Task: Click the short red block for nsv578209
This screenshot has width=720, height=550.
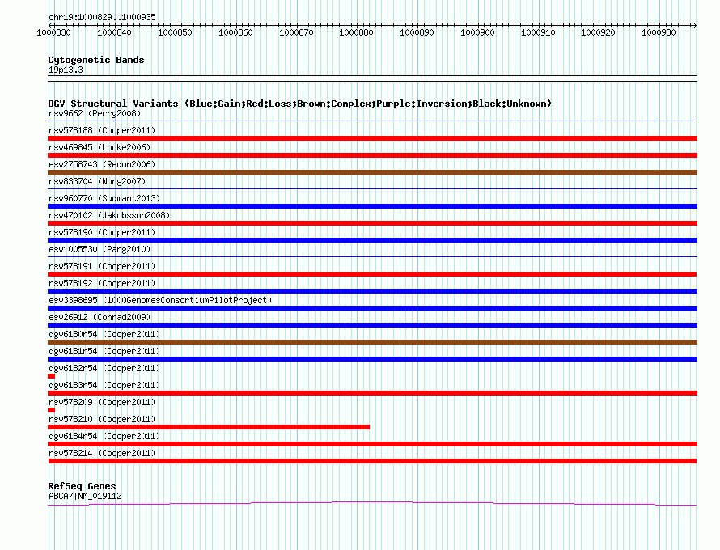Action: coord(52,410)
